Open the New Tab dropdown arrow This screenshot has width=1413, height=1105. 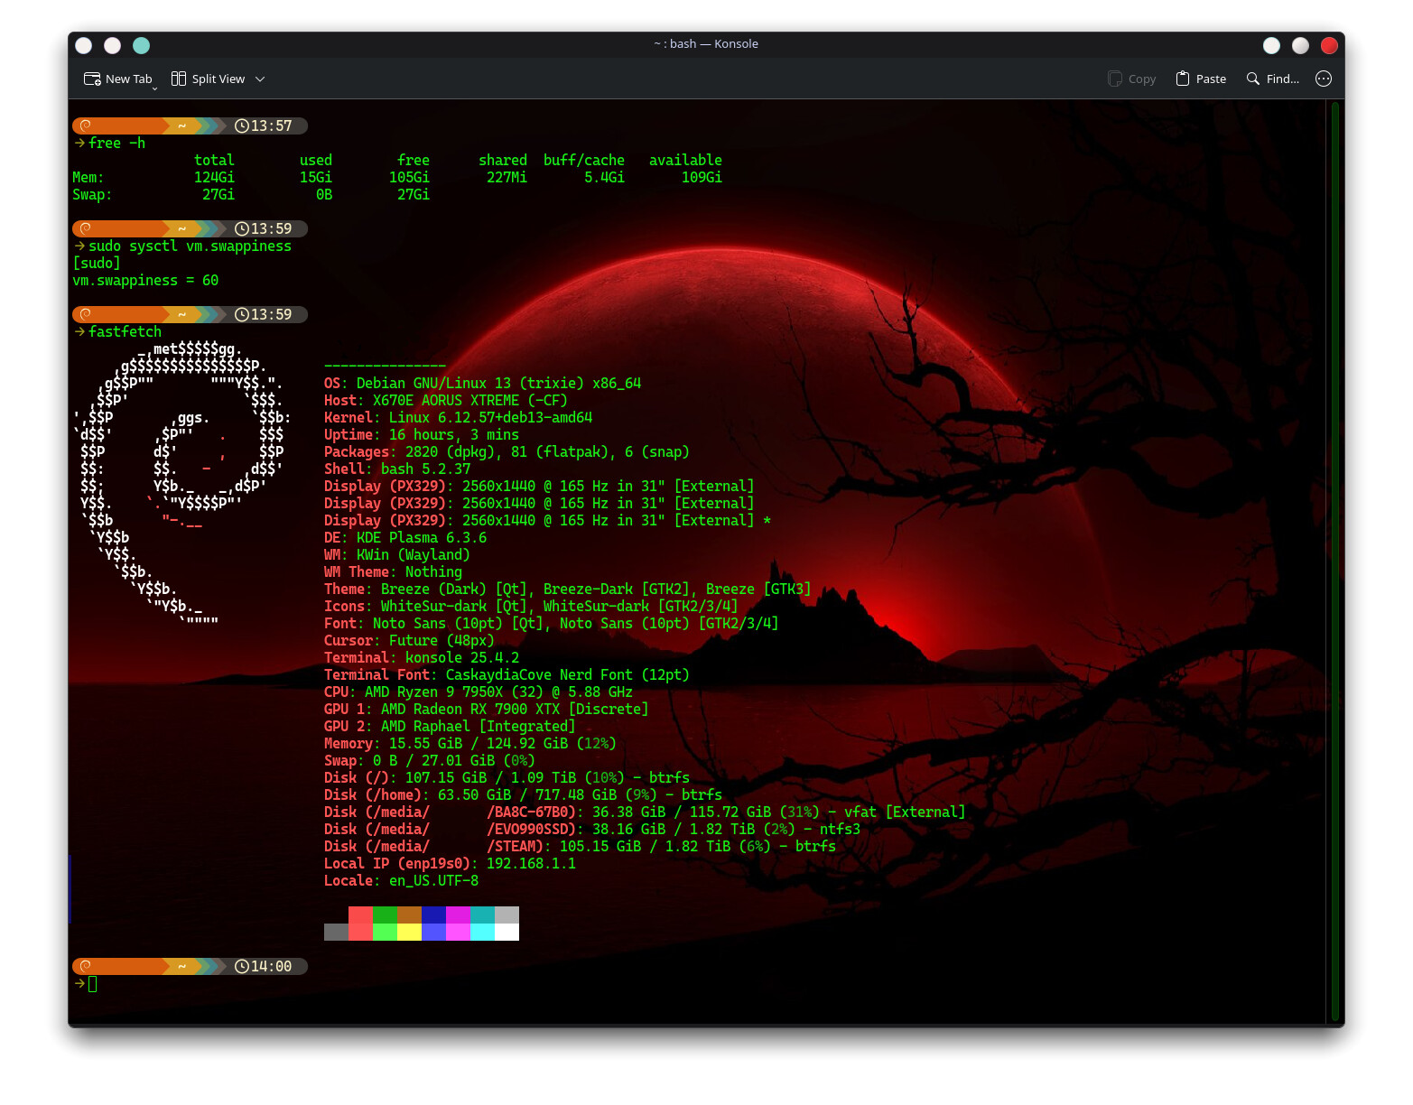pos(155,88)
